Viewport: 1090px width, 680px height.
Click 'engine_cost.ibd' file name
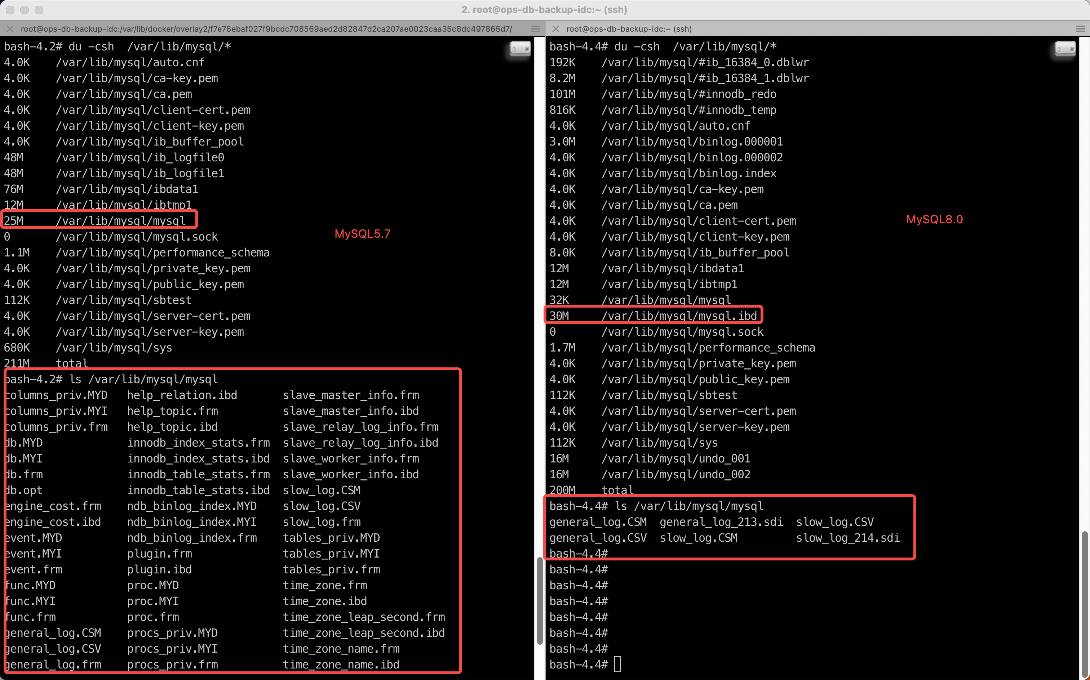[53, 522]
